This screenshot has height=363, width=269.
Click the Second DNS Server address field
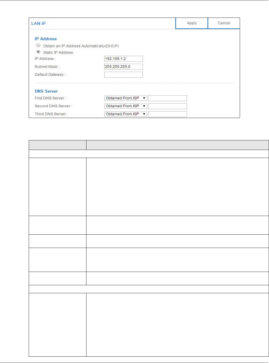click(168, 106)
